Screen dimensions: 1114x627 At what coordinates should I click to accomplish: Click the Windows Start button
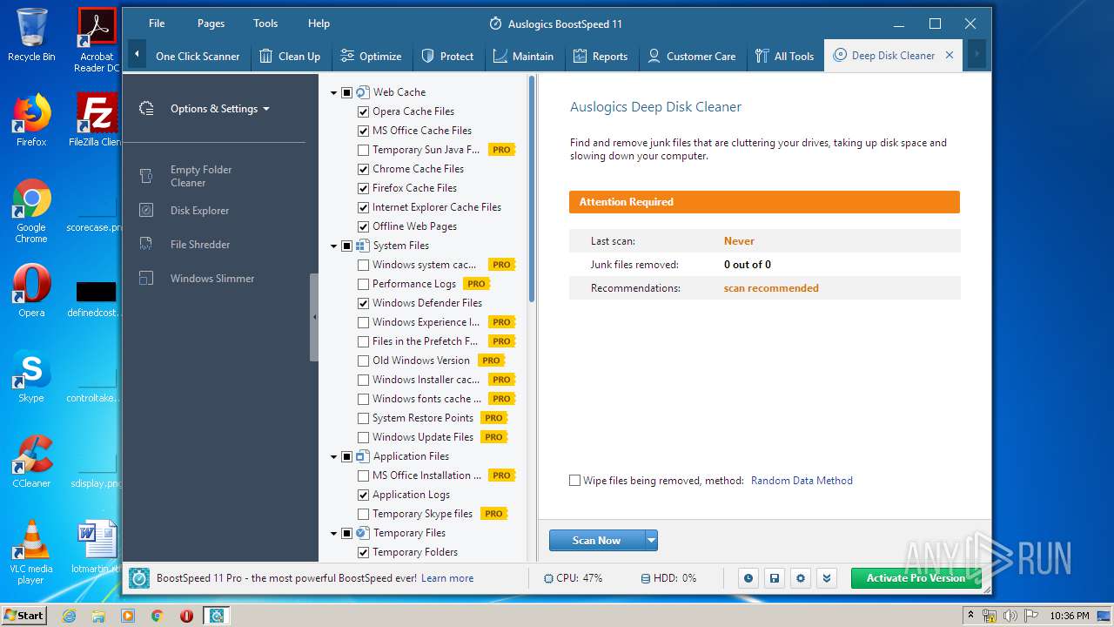[24, 616]
